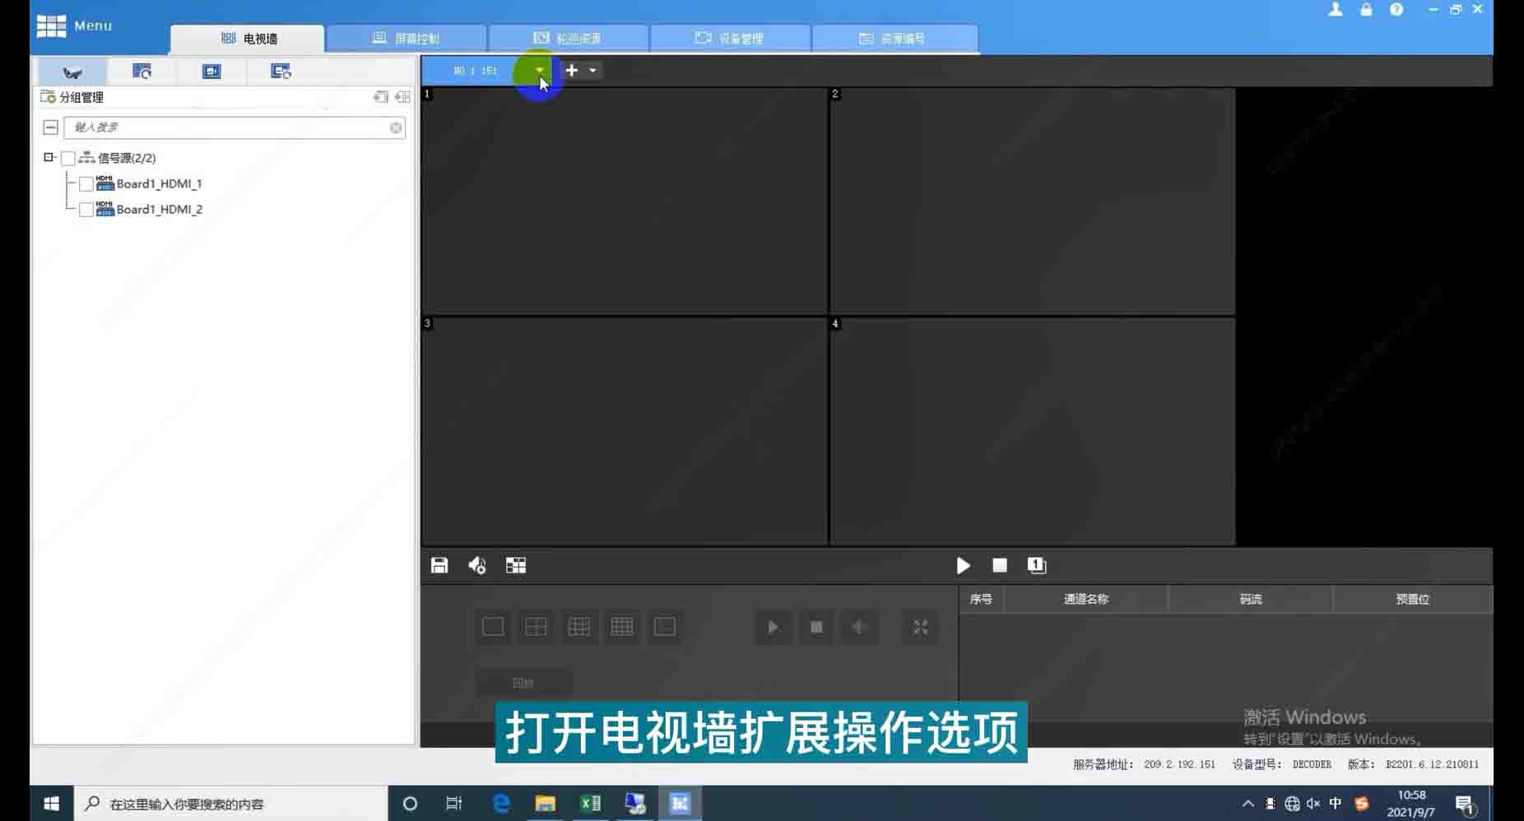Collapse all with the minus box button
Image resolution: width=1524 pixels, height=821 pixels.
click(x=50, y=128)
